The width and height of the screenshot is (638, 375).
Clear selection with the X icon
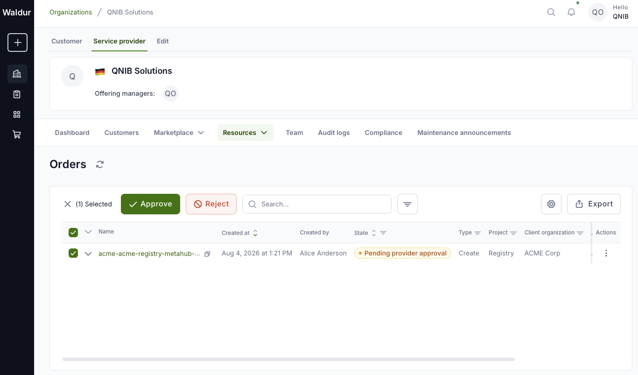68,204
